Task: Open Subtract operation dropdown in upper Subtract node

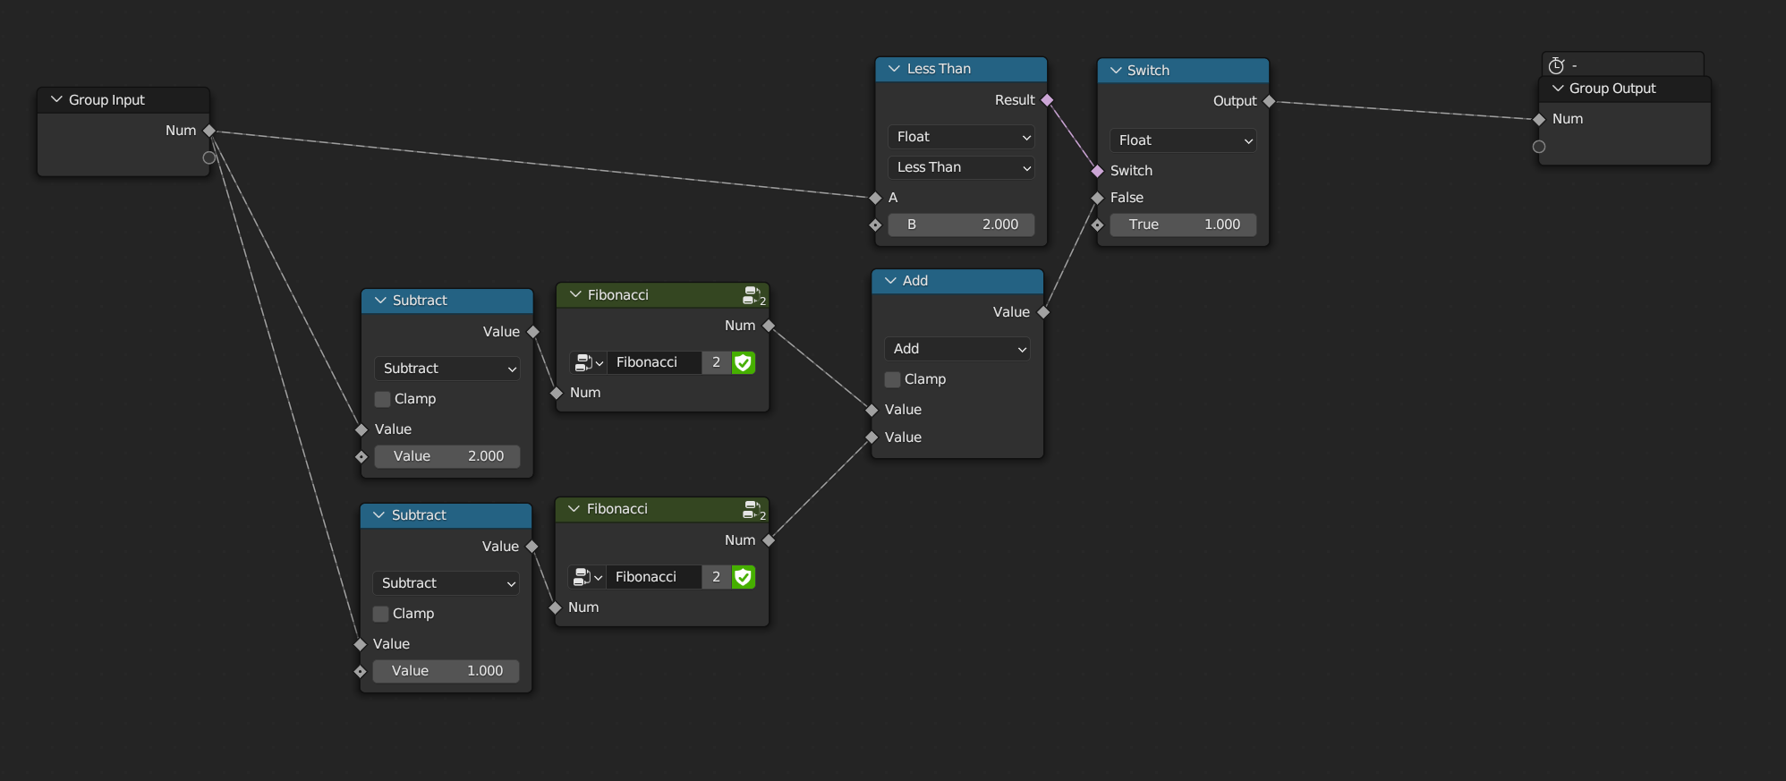Action: point(447,369)
